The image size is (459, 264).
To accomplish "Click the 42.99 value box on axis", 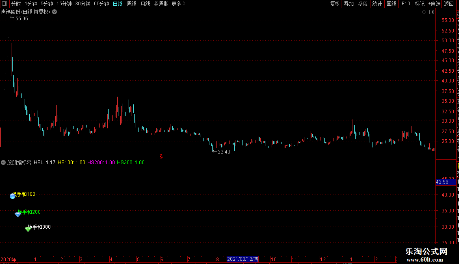I will tap(446, 182).
